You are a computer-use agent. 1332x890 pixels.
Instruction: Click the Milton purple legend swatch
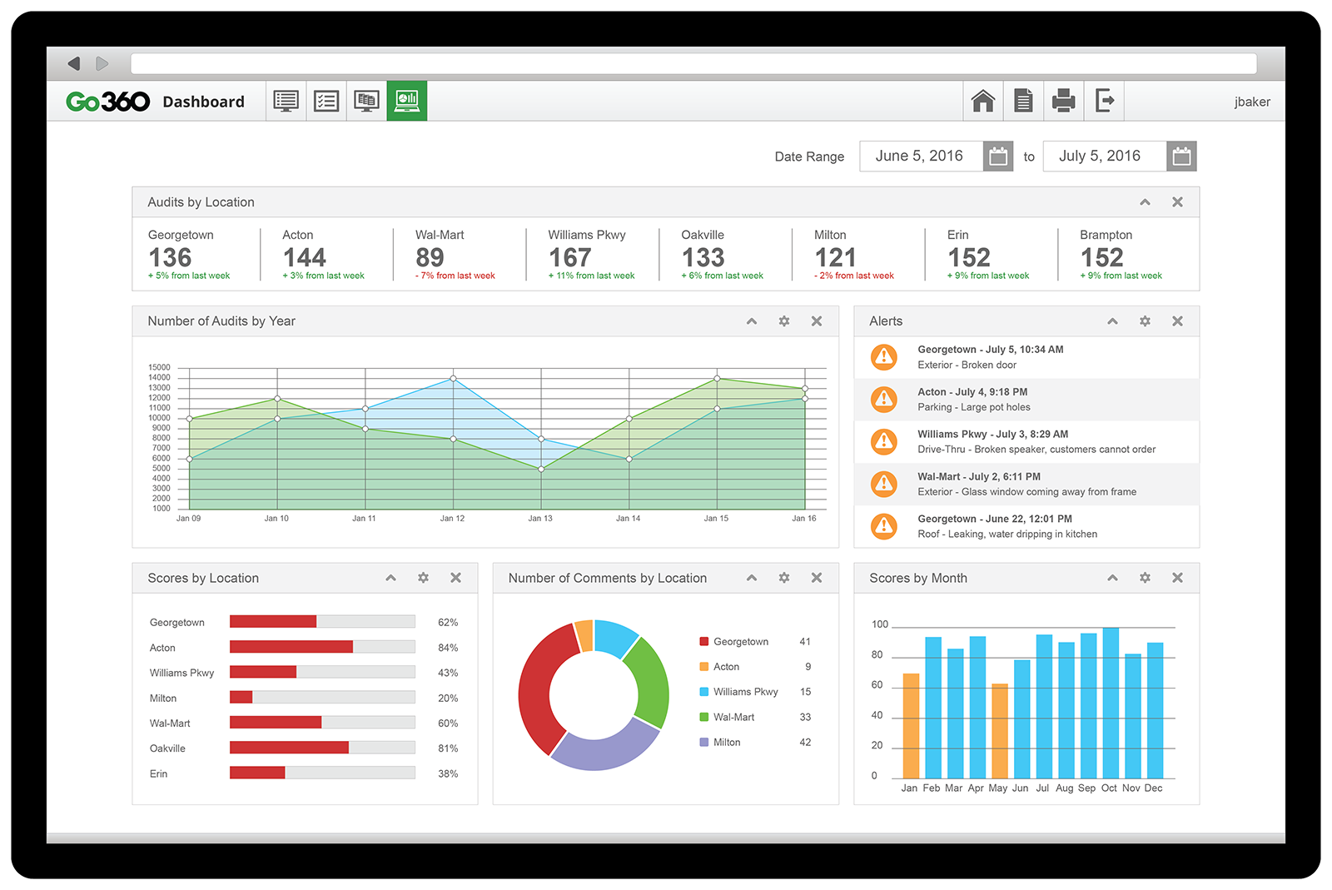(x=704, y=742)
